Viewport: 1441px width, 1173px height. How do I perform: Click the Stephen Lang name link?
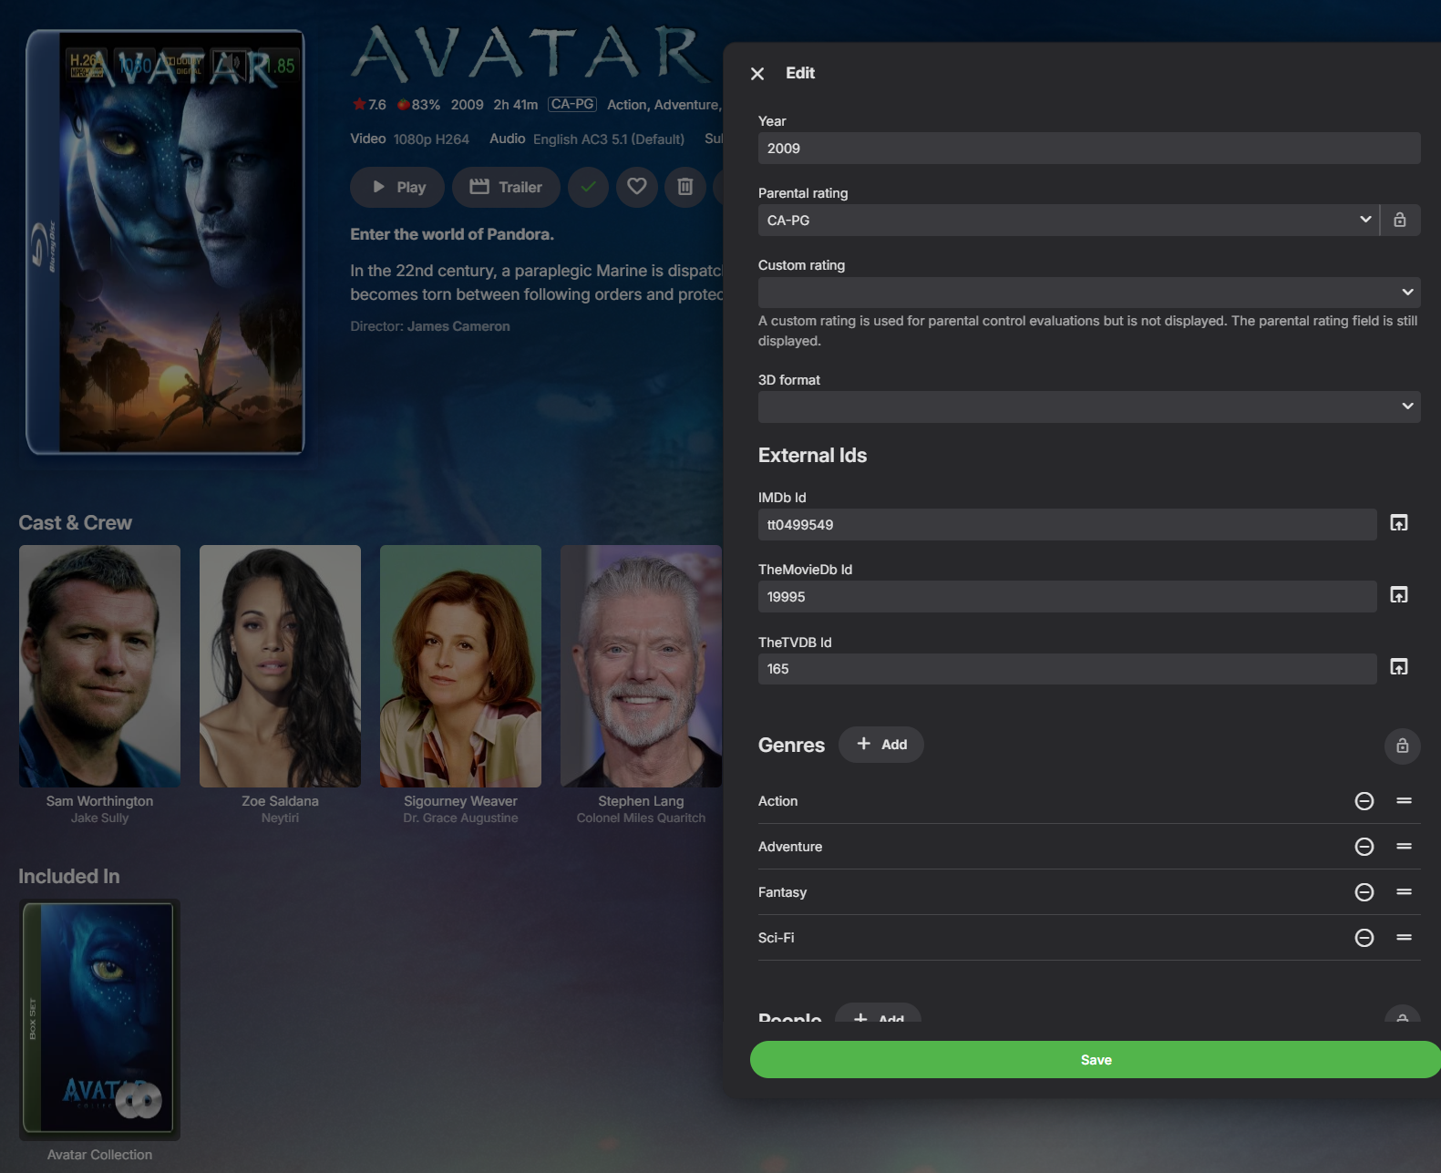pyautogui.click(x=641, y=801)
